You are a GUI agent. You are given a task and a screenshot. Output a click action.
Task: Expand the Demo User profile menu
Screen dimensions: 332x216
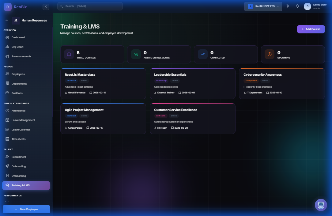click(x=315, y=6)
